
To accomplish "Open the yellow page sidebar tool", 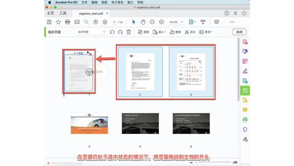I will coord(245,100).
